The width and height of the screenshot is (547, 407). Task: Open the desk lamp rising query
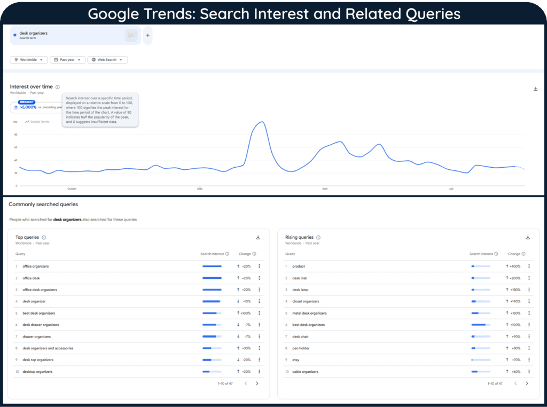[x=300, y=289]
